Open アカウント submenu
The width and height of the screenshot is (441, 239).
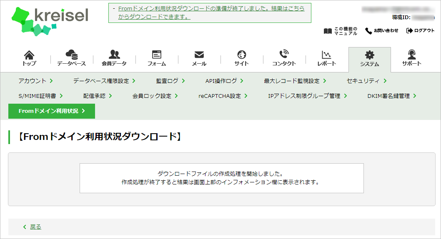point(35,81)
